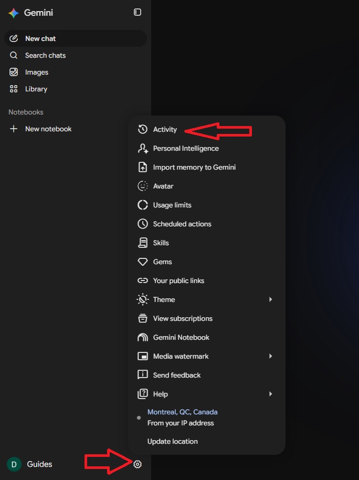Click the Skills scroll icon
This screenshot has width=359, height=480.
click(143, 243)
